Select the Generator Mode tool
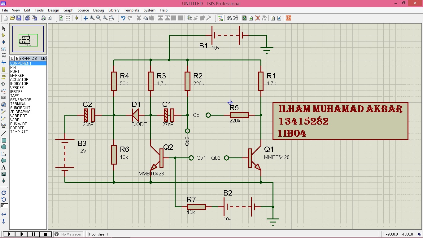 coord(4,105)
